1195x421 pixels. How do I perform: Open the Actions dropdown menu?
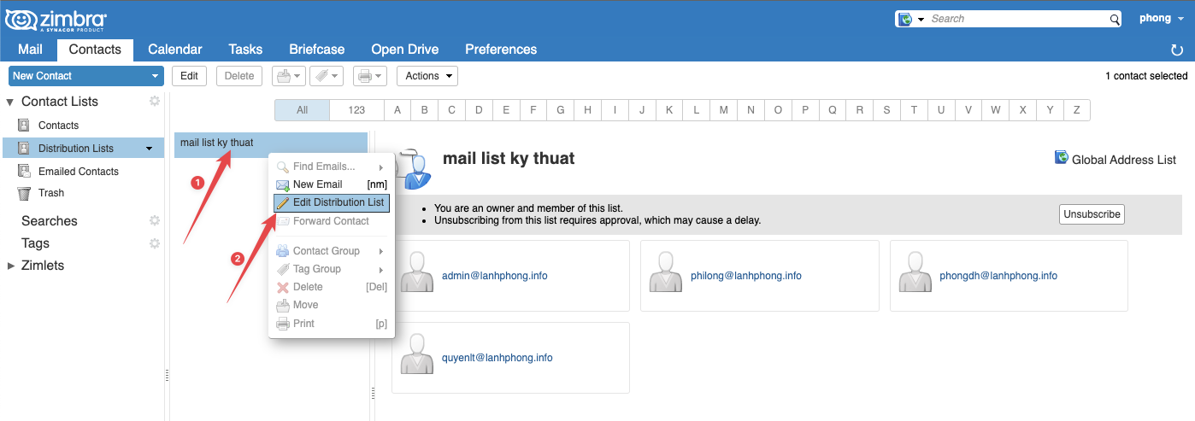point(427,76)
